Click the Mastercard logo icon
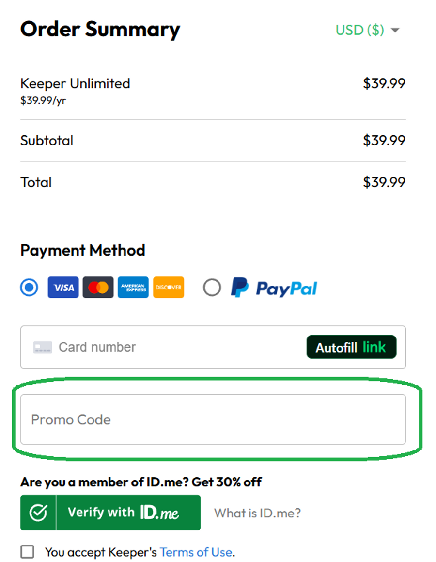Screen dimensions: 436x562 (x=98, y=288)
